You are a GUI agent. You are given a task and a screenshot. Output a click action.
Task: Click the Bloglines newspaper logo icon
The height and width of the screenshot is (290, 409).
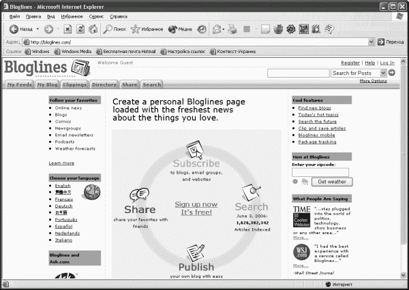point(81,68)
